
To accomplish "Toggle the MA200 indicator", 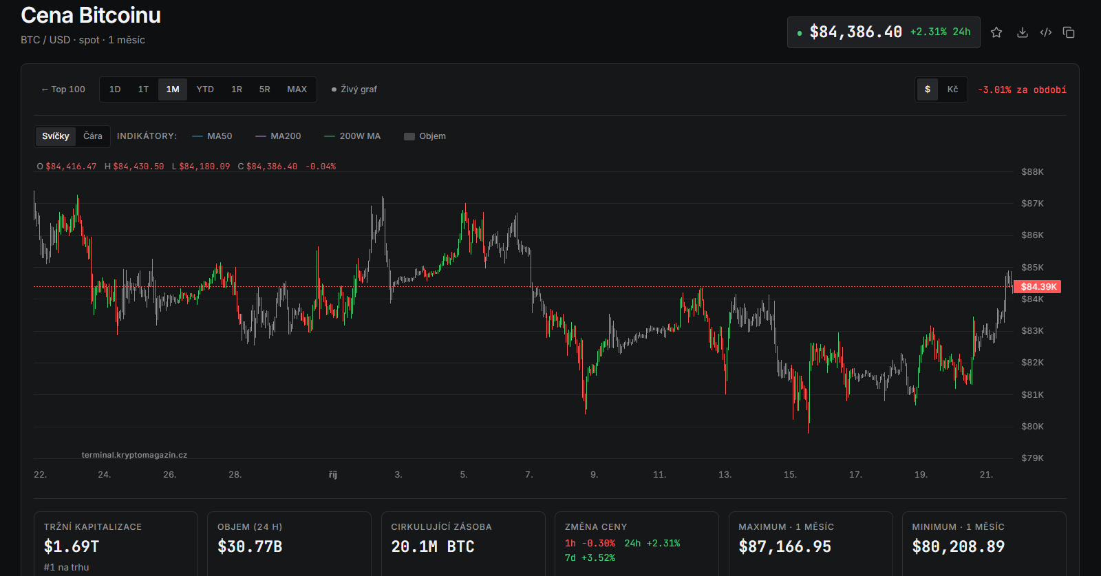I will [278, 136].
